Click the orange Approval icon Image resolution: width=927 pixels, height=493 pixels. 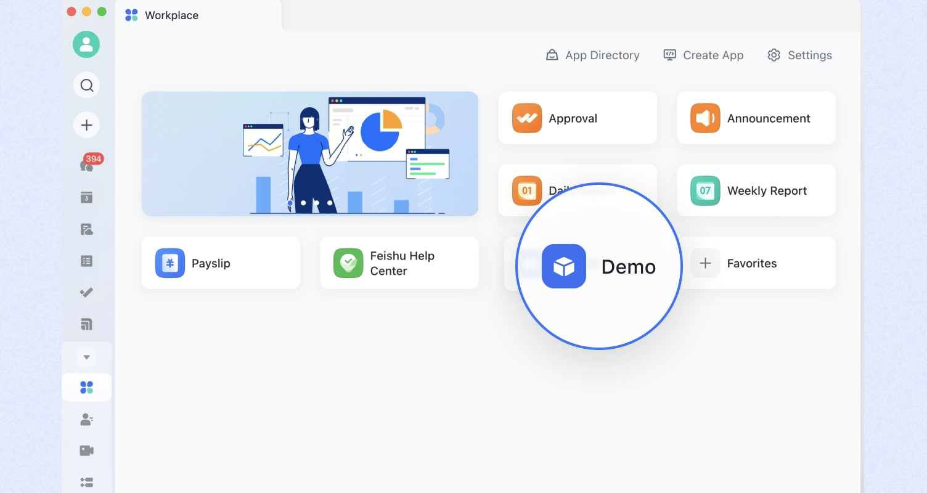[x=527, y=118]
